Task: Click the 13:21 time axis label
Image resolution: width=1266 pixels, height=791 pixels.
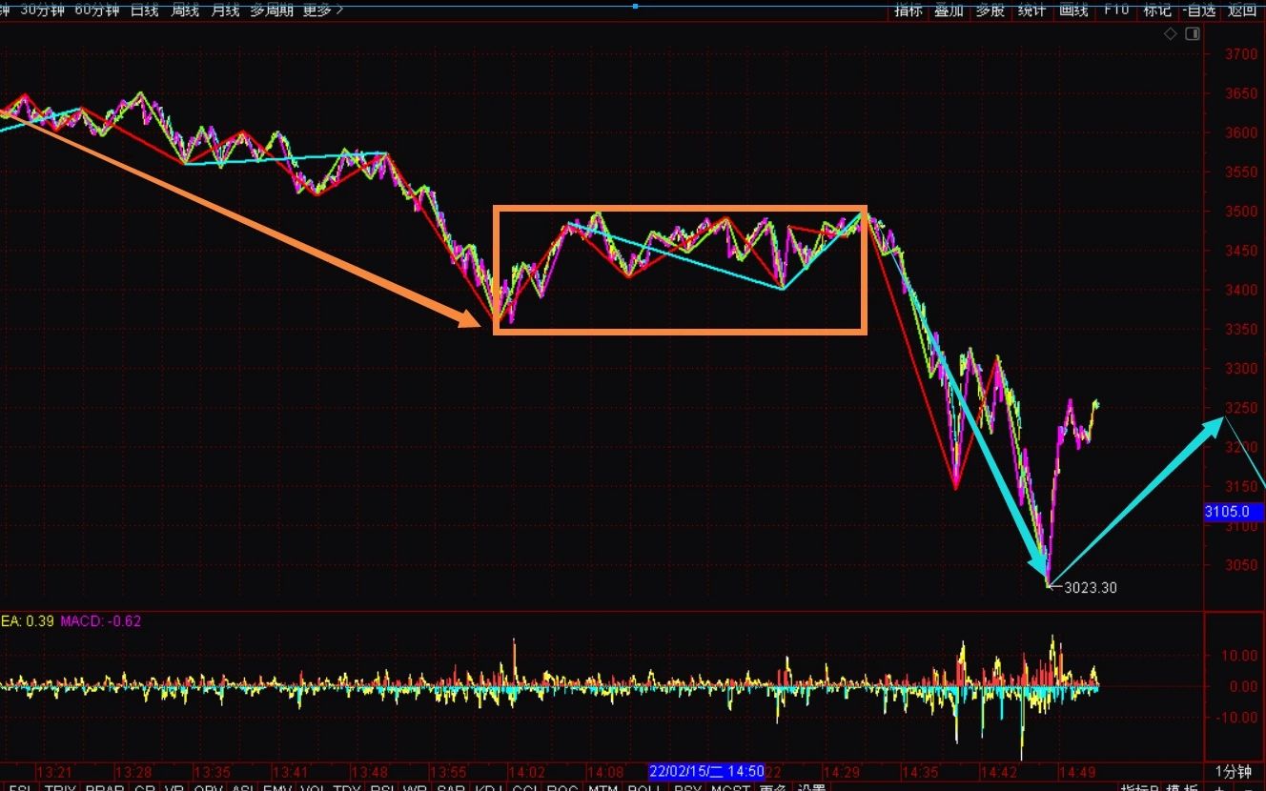Action: pyautogui.click(x=53, y=771)
